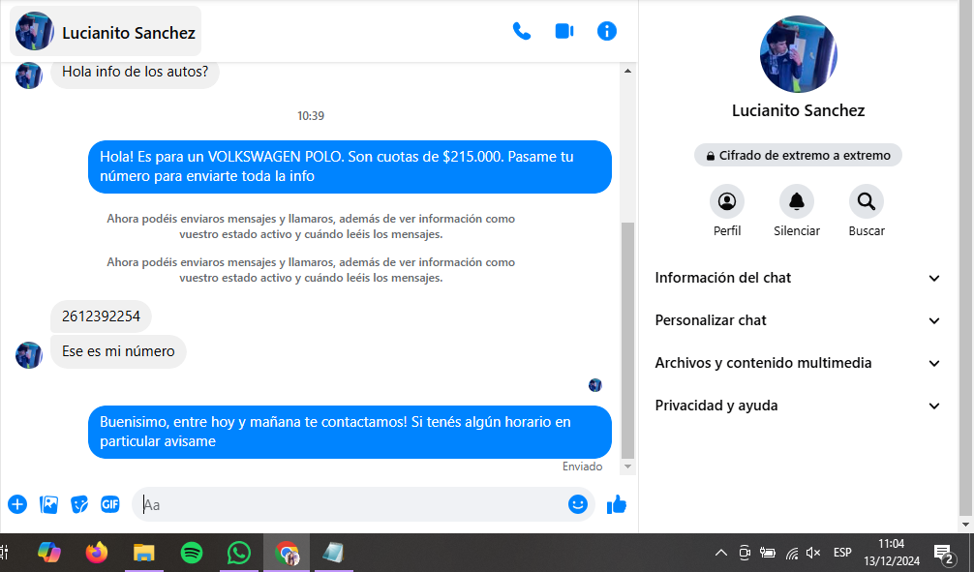974x572 pixels.
Task: Open the plus more actions menu
Action: click(x=17, y=504)
